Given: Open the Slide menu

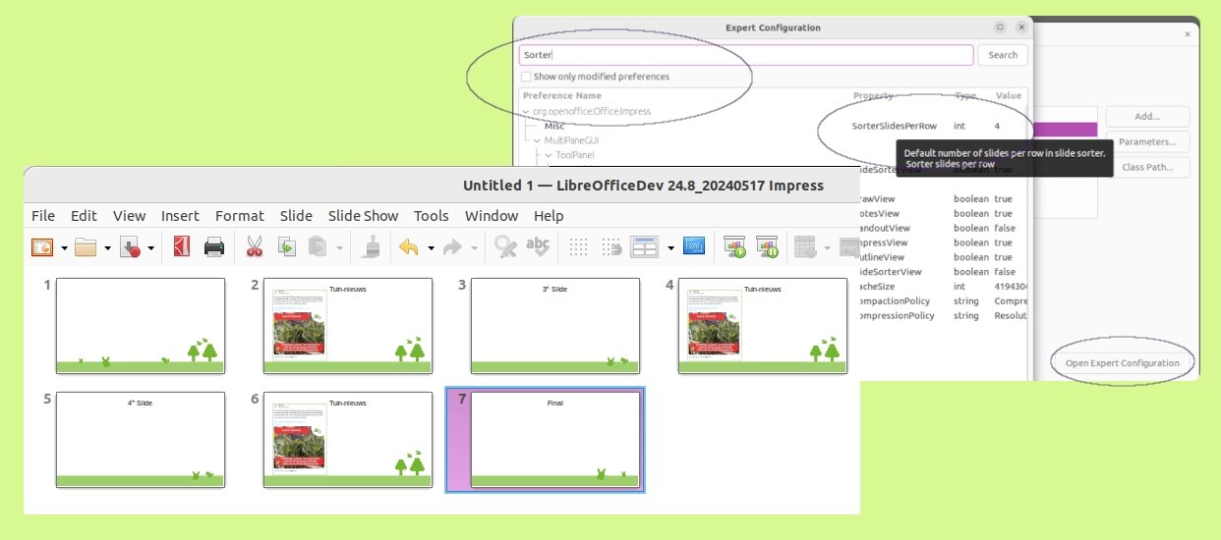Looking at the screenshot, I should click(x=296, y=216).
